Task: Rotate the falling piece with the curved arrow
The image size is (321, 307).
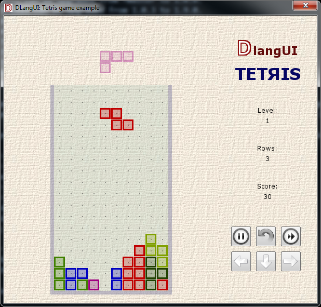Action: 266,236
